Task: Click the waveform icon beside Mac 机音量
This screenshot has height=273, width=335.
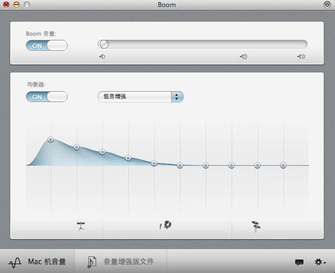Action: coord(15,262)
